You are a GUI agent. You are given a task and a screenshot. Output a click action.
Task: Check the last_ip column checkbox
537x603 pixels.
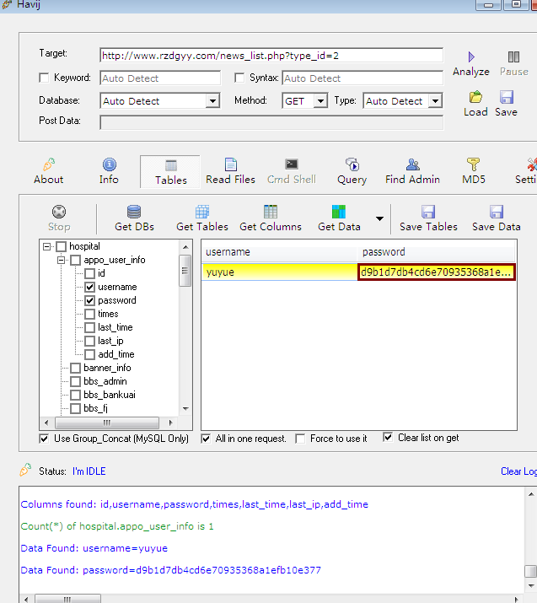click(x=90, y=341)
